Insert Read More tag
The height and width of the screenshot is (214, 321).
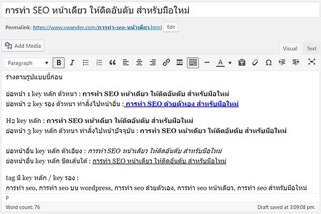[x=180, y=63]
